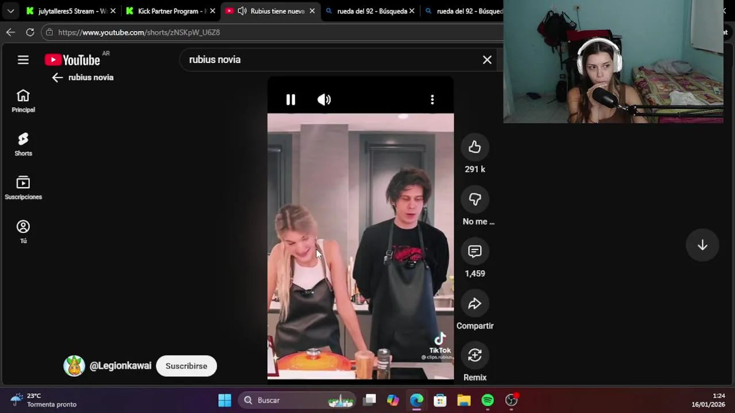735x413 pixels.
Task: Open the Tú profile section
Action: pos(23,232)
